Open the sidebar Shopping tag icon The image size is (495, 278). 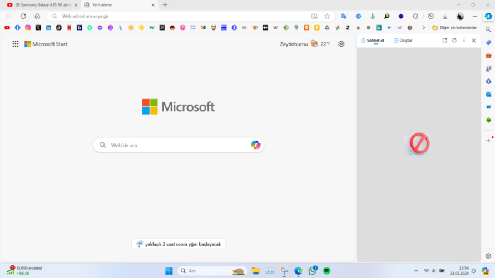click(488, 43)
